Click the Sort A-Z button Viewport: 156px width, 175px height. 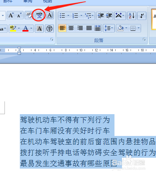132,16
